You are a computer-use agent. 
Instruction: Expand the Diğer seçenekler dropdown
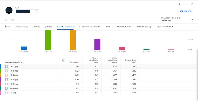click(x=165, y=27)
